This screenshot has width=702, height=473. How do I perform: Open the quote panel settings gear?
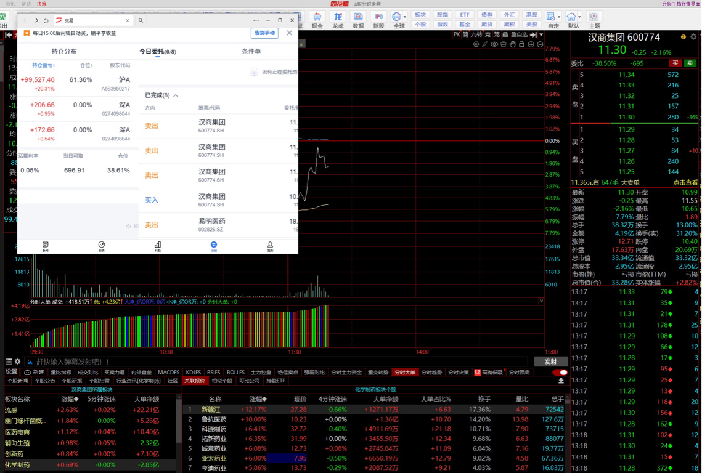pos(693,37)
